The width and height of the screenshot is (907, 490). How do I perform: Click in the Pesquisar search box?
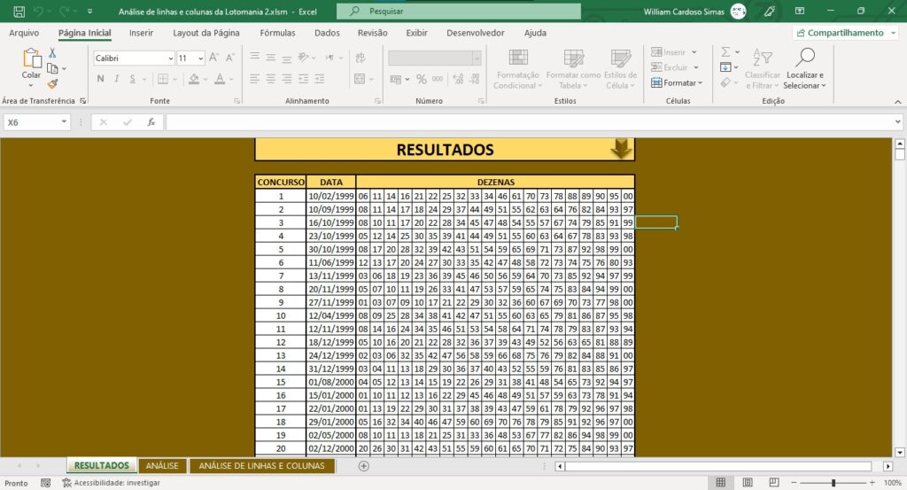459,11
